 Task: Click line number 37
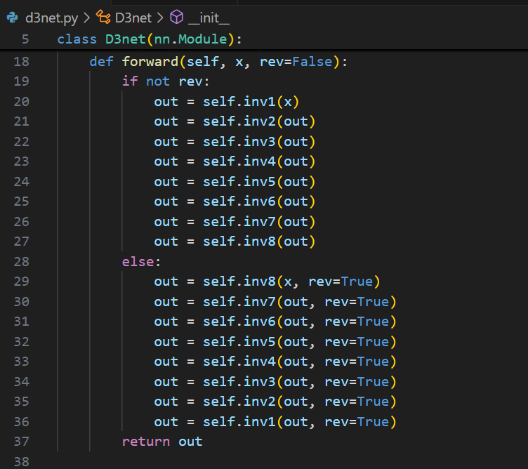21,442
